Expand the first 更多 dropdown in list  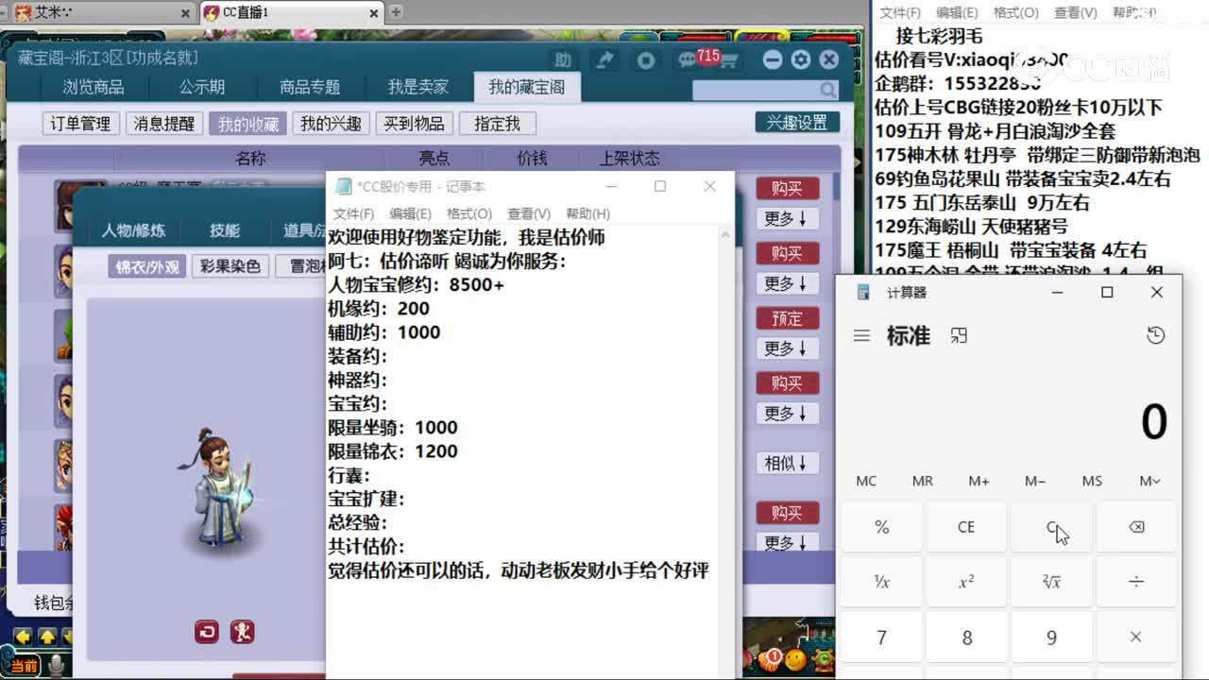(786, 219)
